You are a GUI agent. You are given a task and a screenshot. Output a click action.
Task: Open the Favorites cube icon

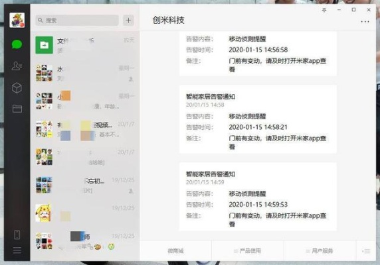pyautogui.click(x=17, y=87)
